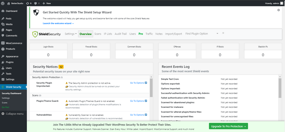Open the comments bubble in admin bar
This screenshot has height=132, width=285.
click(x=37, y=3)
